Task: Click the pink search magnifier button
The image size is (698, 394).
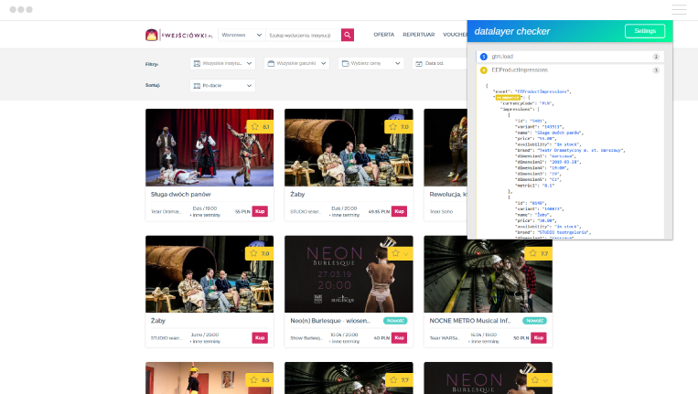Action: coord(348,35)
